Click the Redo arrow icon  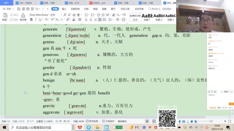(43, 9)
